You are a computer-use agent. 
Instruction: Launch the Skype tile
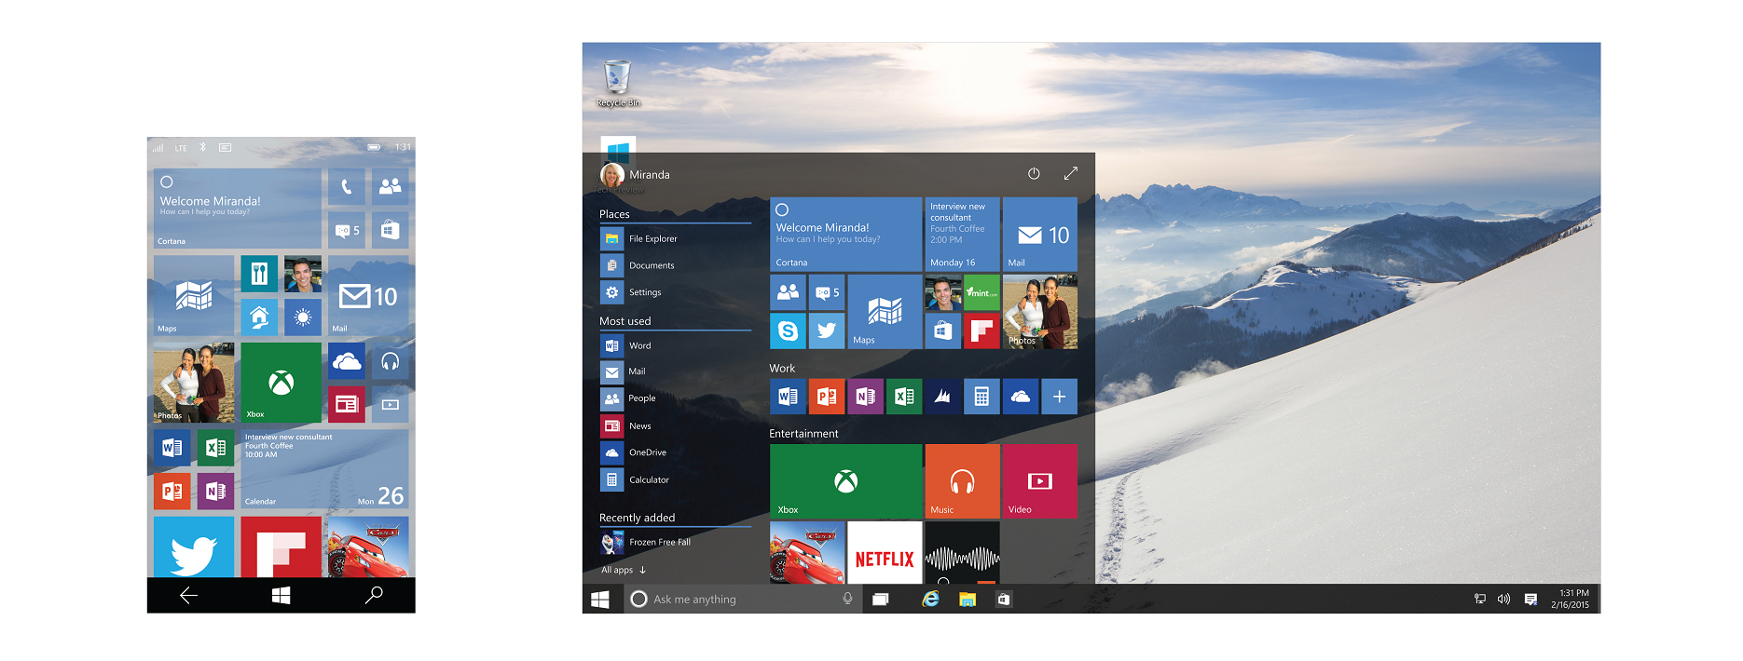[788, 330]
